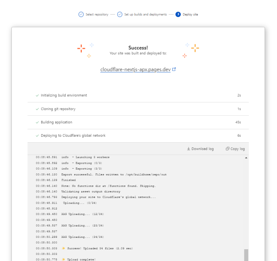Image resolution: width=277 pixels, height=261 pixels.
Task: Go to Select repository step
Action: click(x=97, y=14)
